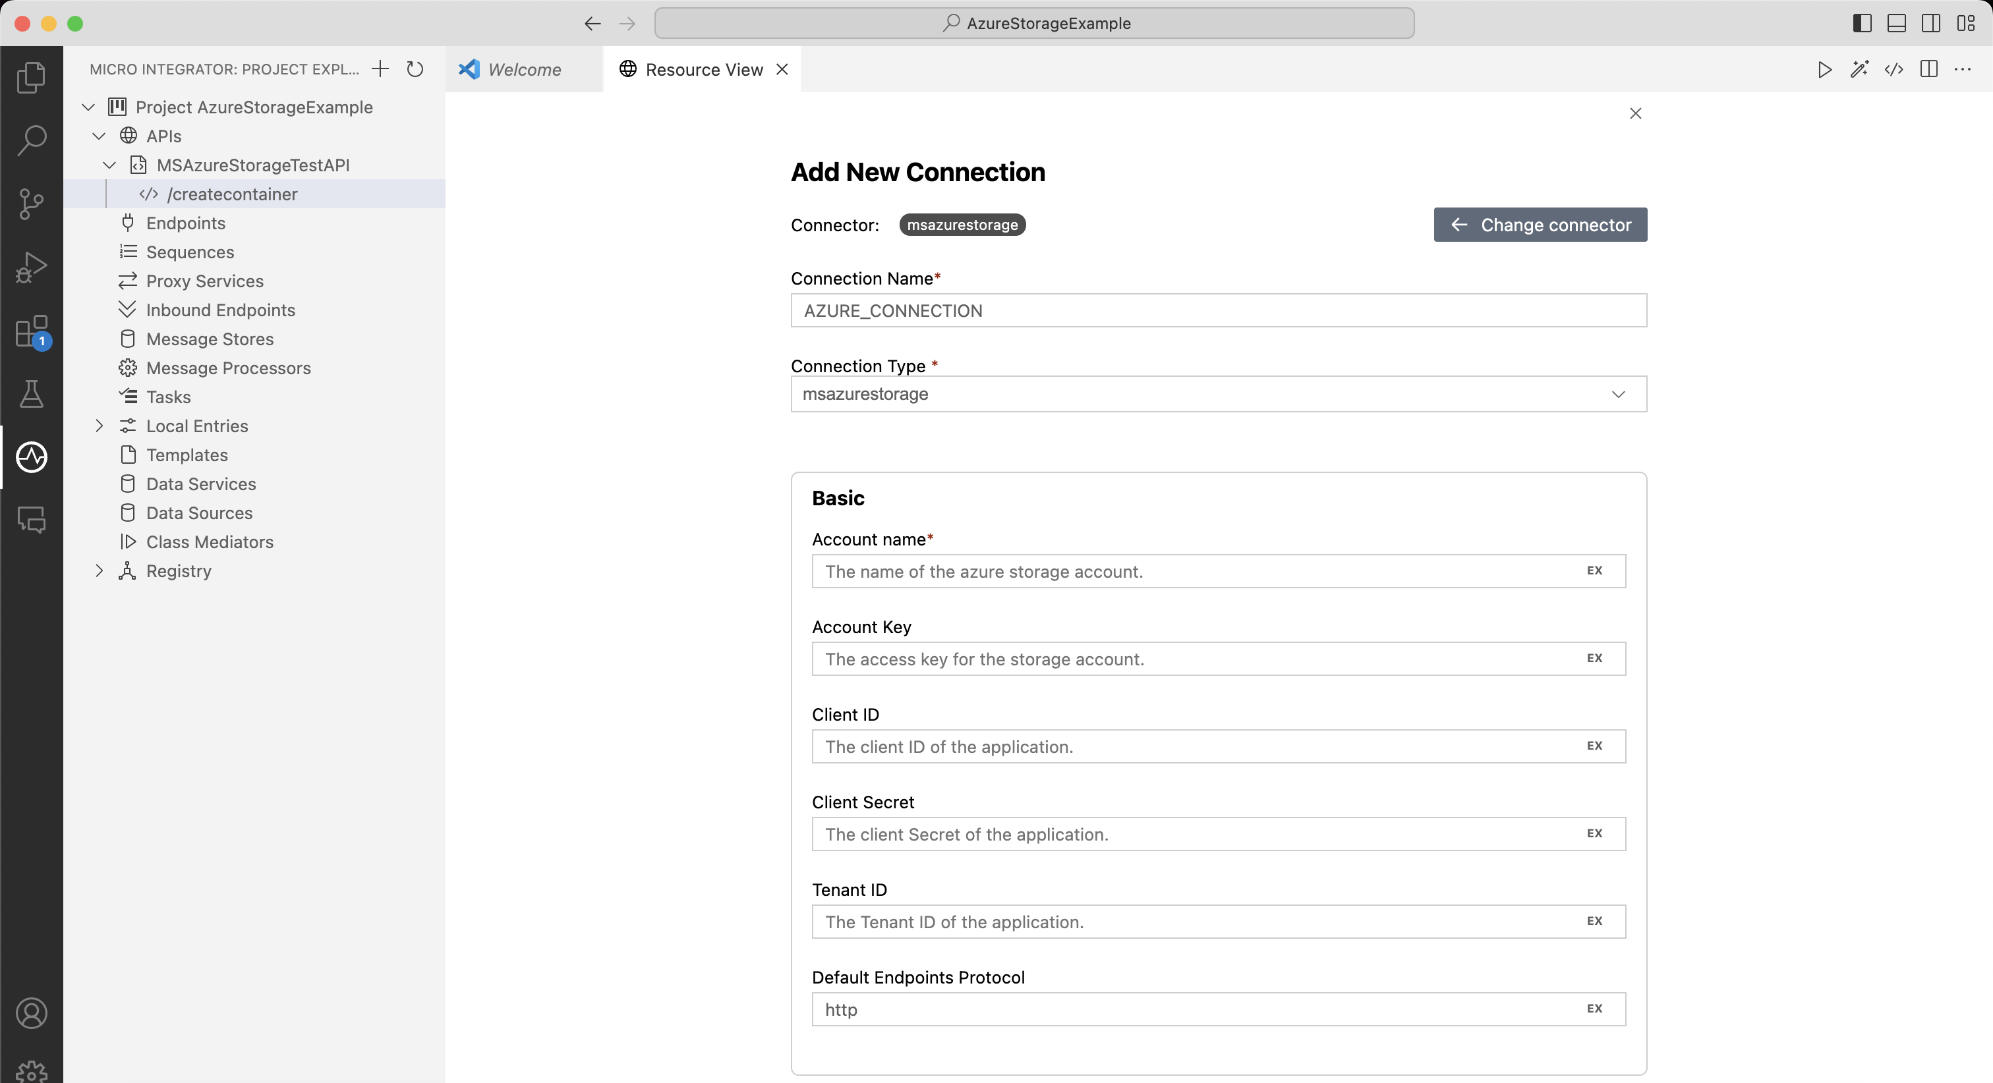The width and height of the screenshot is (1993, 1083).
Task: Refresh the Project Explorer
Action: (x=415, y=69)
